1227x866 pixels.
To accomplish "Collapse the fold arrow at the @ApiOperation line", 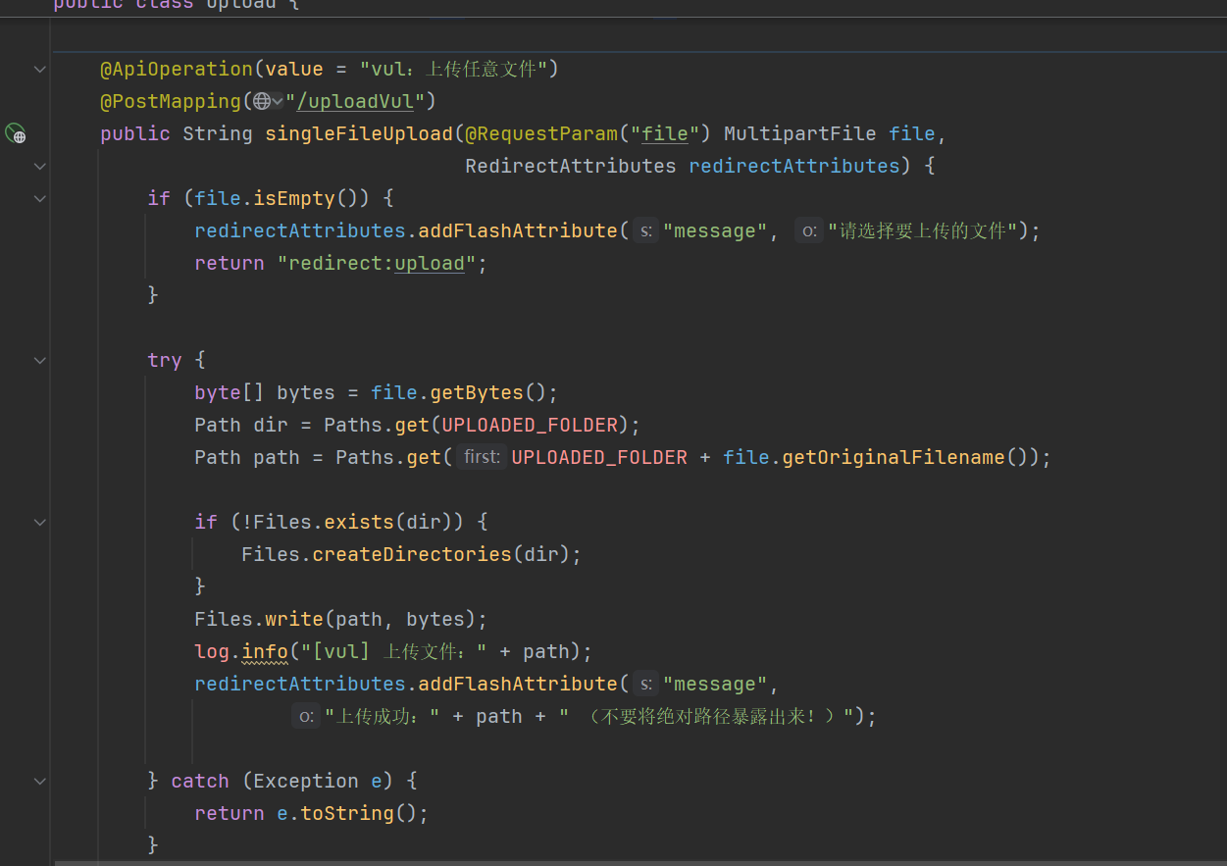I will coord(39,69).
